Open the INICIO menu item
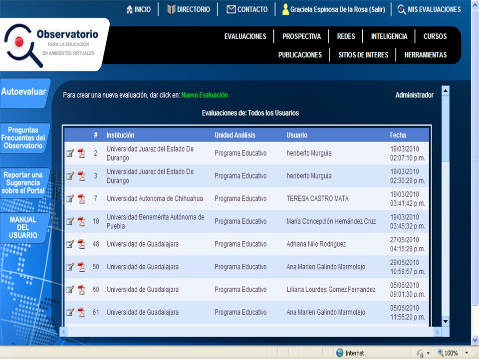 142,9
